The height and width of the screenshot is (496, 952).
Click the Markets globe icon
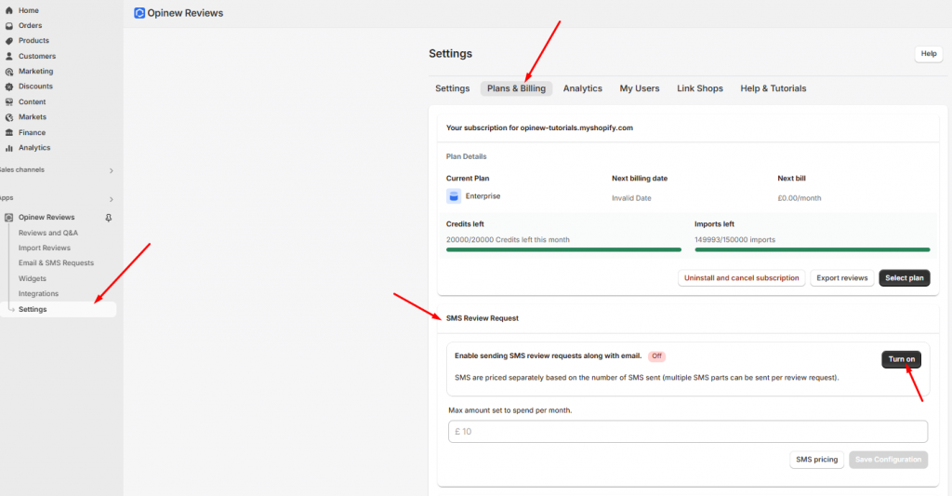[9, 117]
